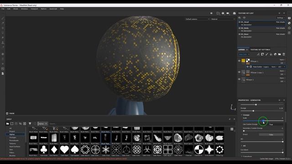Add a paint layer with the brush icon

[x=266, y=54]
